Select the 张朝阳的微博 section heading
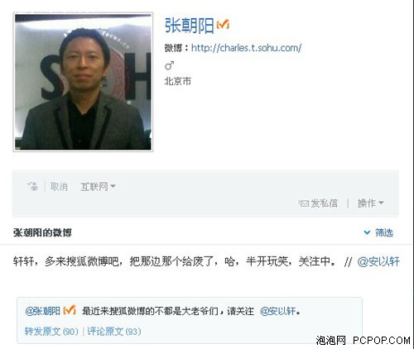 pyautogui.click(x=42, y=232)
